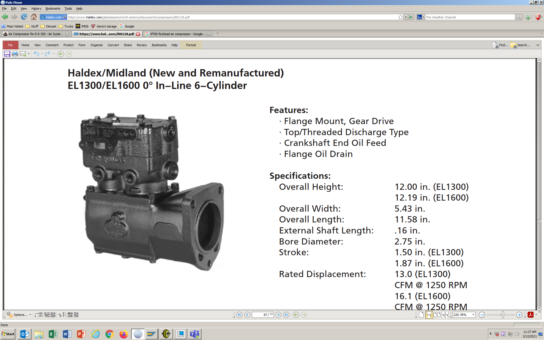Open the zoom percentage dropdown

[x=473, y=315]
